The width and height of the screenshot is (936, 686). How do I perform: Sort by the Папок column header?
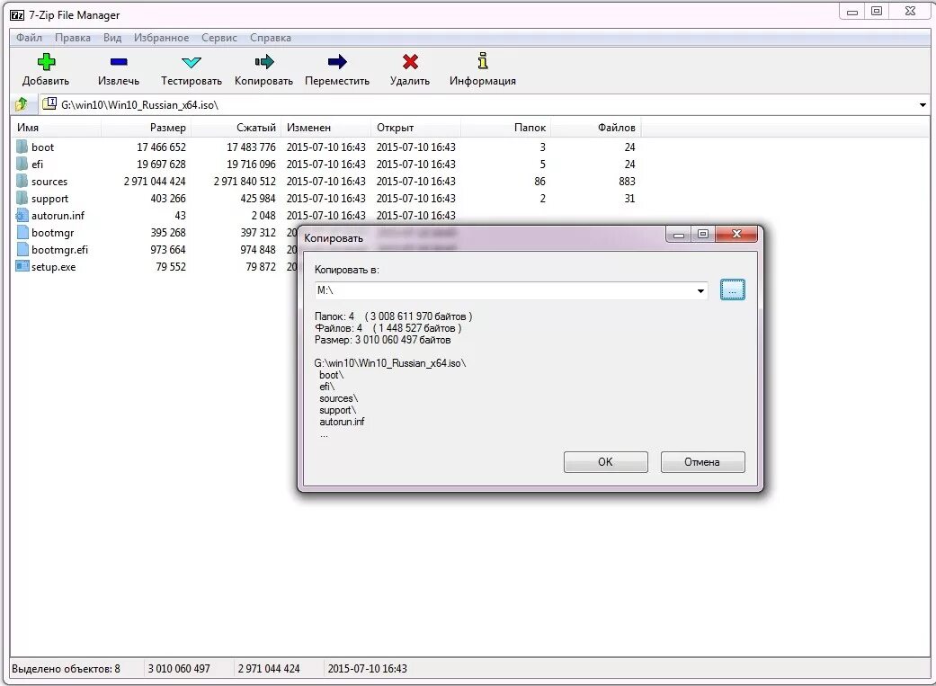coord(505,127)
